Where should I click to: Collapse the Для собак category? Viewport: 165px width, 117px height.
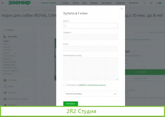[x=33, y=37]
